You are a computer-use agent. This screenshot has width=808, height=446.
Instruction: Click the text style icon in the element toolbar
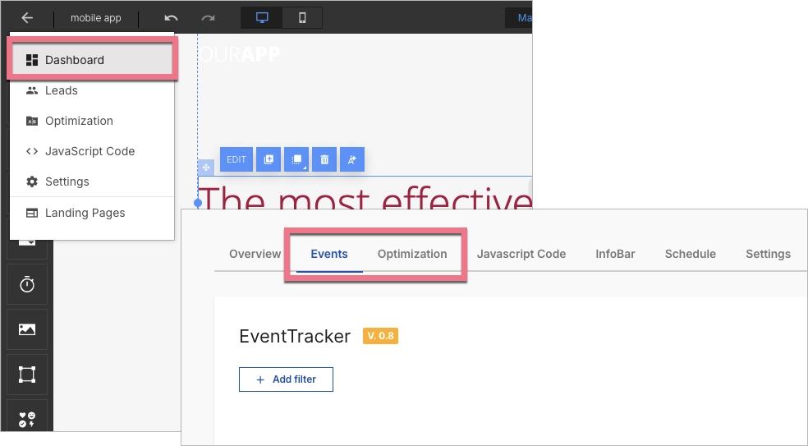click(x=351, y=159)
